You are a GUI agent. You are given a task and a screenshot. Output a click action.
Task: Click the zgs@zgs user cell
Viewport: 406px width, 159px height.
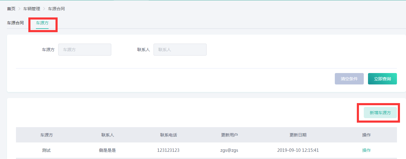(x=229, y=150)
